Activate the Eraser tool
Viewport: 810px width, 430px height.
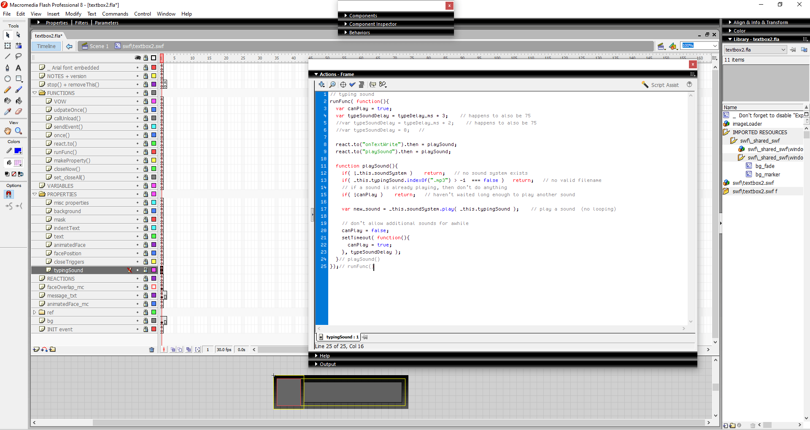19,111
